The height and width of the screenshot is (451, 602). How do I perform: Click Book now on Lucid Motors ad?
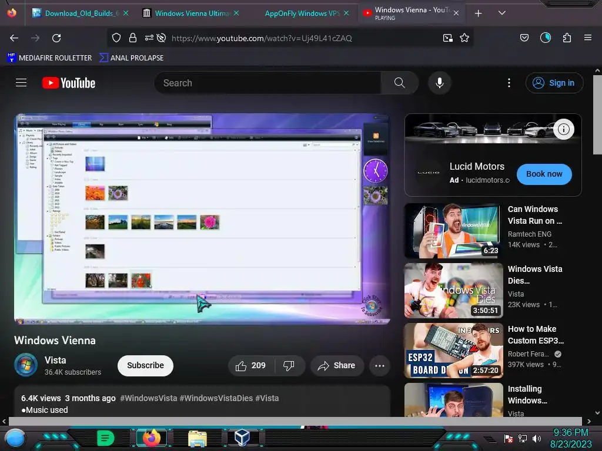(x=544, y=174)
